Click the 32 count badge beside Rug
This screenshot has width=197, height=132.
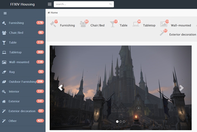coord(41,72)
